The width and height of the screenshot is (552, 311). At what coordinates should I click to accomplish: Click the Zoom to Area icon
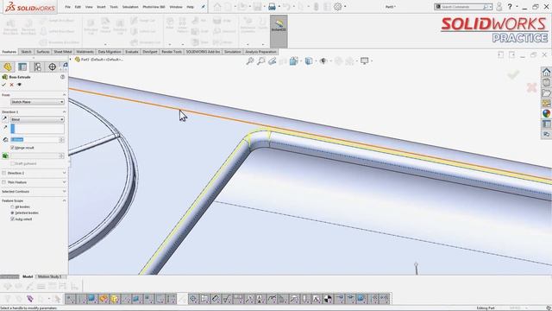click(260, 61)
